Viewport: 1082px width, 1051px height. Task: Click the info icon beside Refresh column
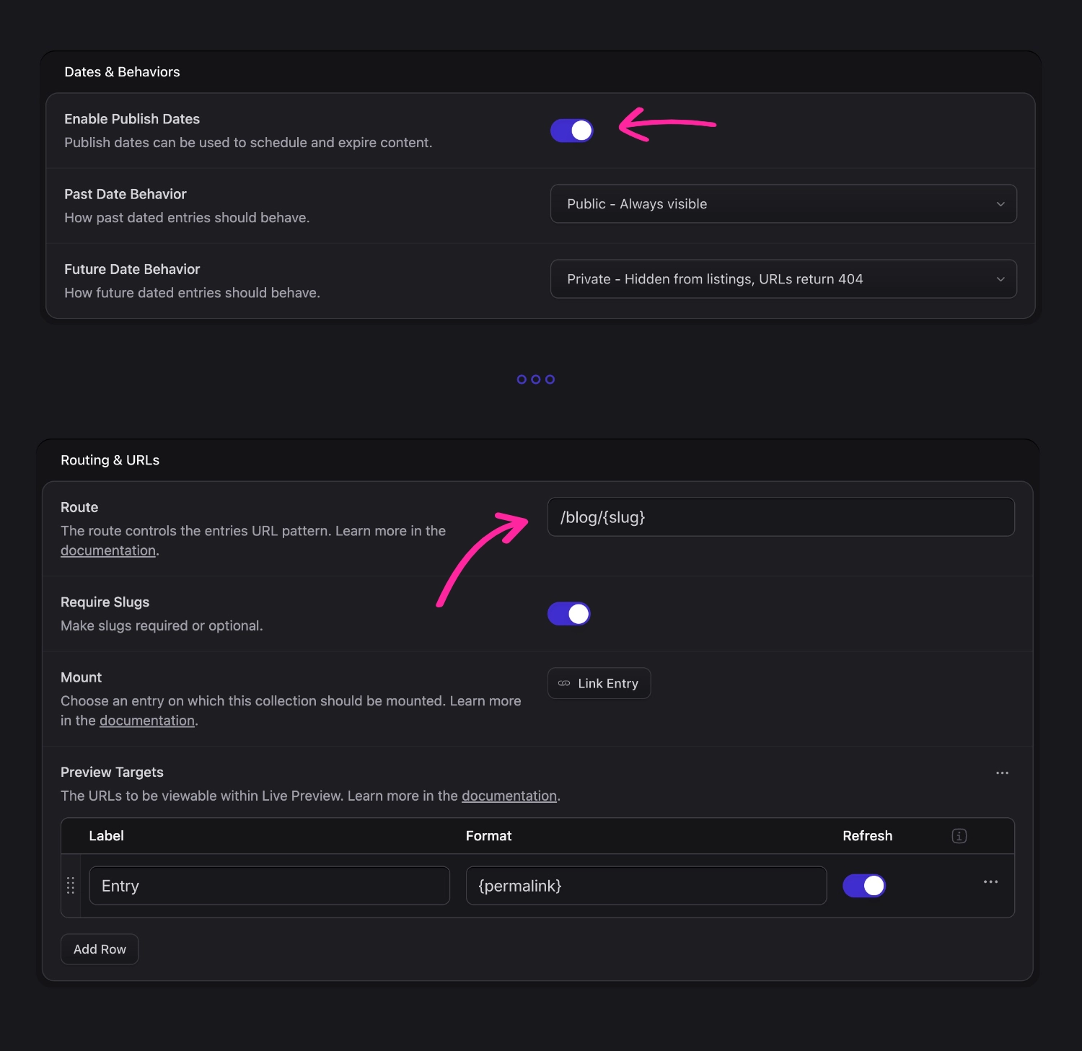(959, 836)
